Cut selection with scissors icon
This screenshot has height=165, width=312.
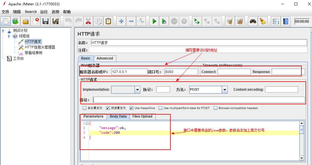(x=88, y=21)
